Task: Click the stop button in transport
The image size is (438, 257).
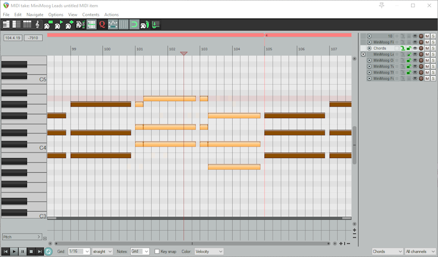Action: pyautogui.click(x=31, y=252)
